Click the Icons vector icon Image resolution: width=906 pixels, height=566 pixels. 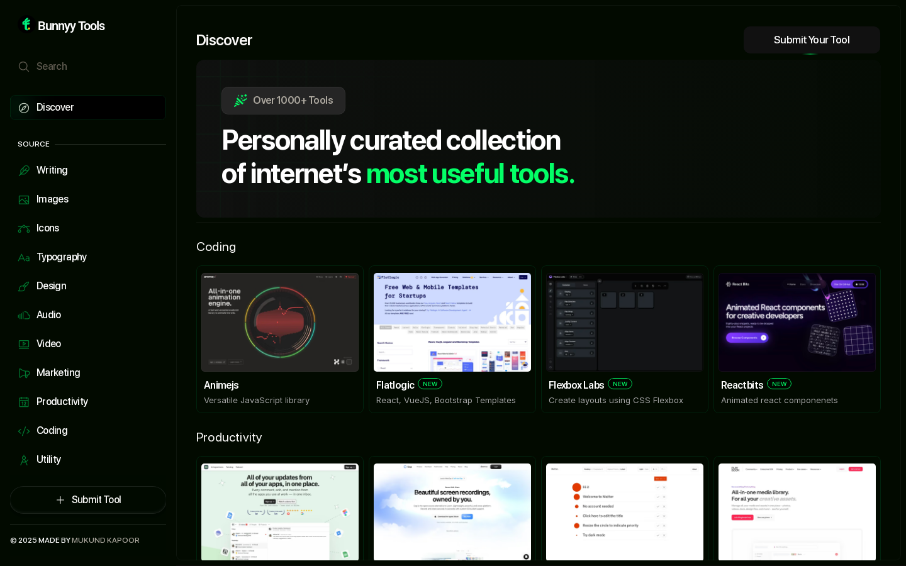coord(24,228)
